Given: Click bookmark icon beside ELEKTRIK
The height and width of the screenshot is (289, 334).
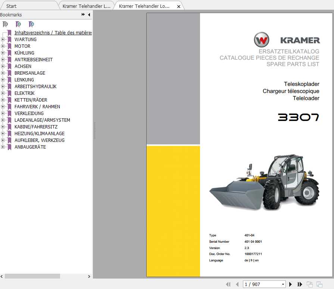Looking at the screenshot, I should click(9, 93).
